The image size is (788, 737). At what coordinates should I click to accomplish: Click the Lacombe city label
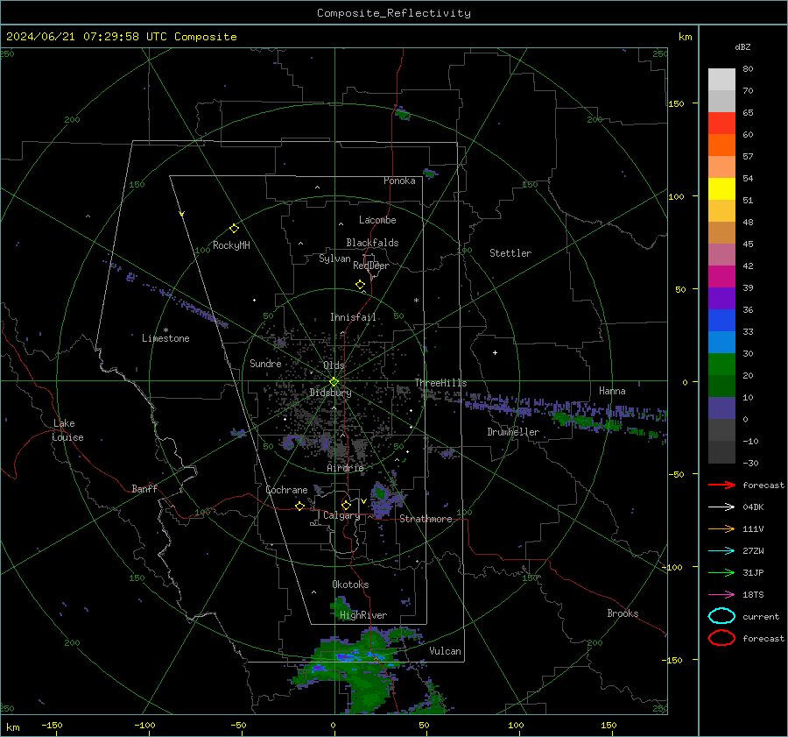pos(377,220)
